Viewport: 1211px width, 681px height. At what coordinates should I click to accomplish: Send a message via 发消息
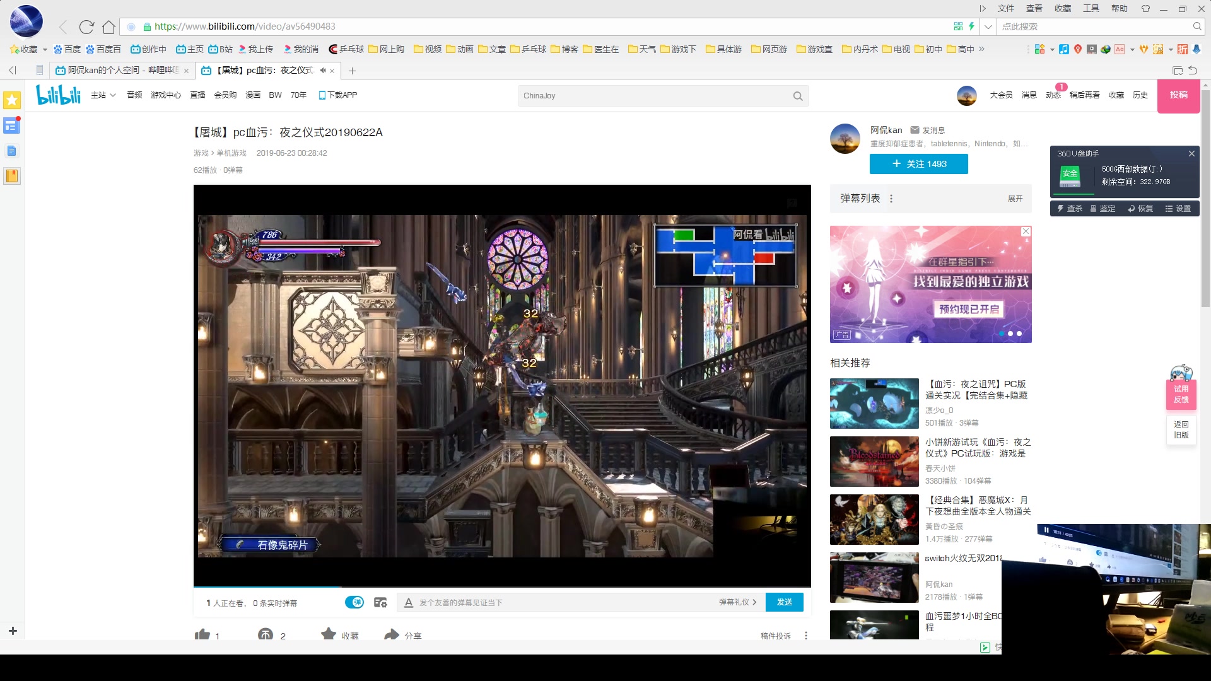coord(927,130)
